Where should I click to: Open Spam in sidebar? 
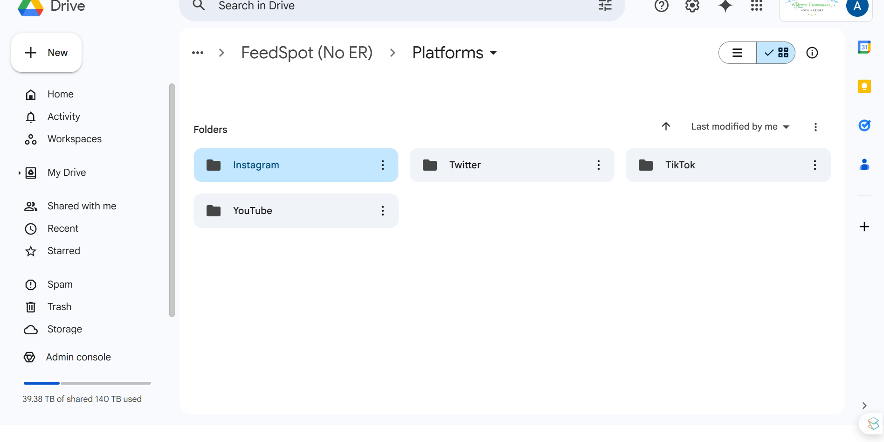pos(60,284)
